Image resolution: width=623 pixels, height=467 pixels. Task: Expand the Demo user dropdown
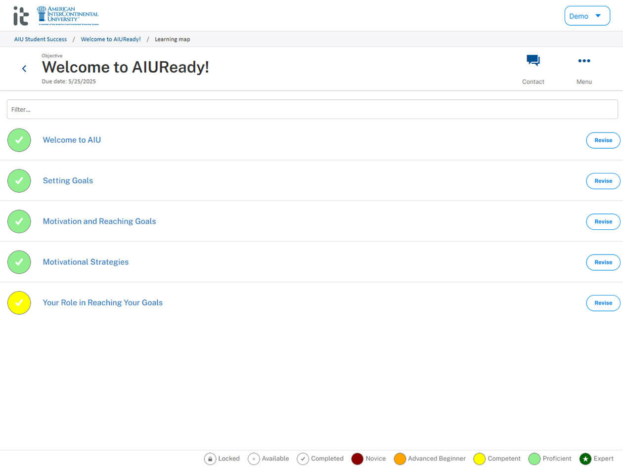click(x=587, y=16)
